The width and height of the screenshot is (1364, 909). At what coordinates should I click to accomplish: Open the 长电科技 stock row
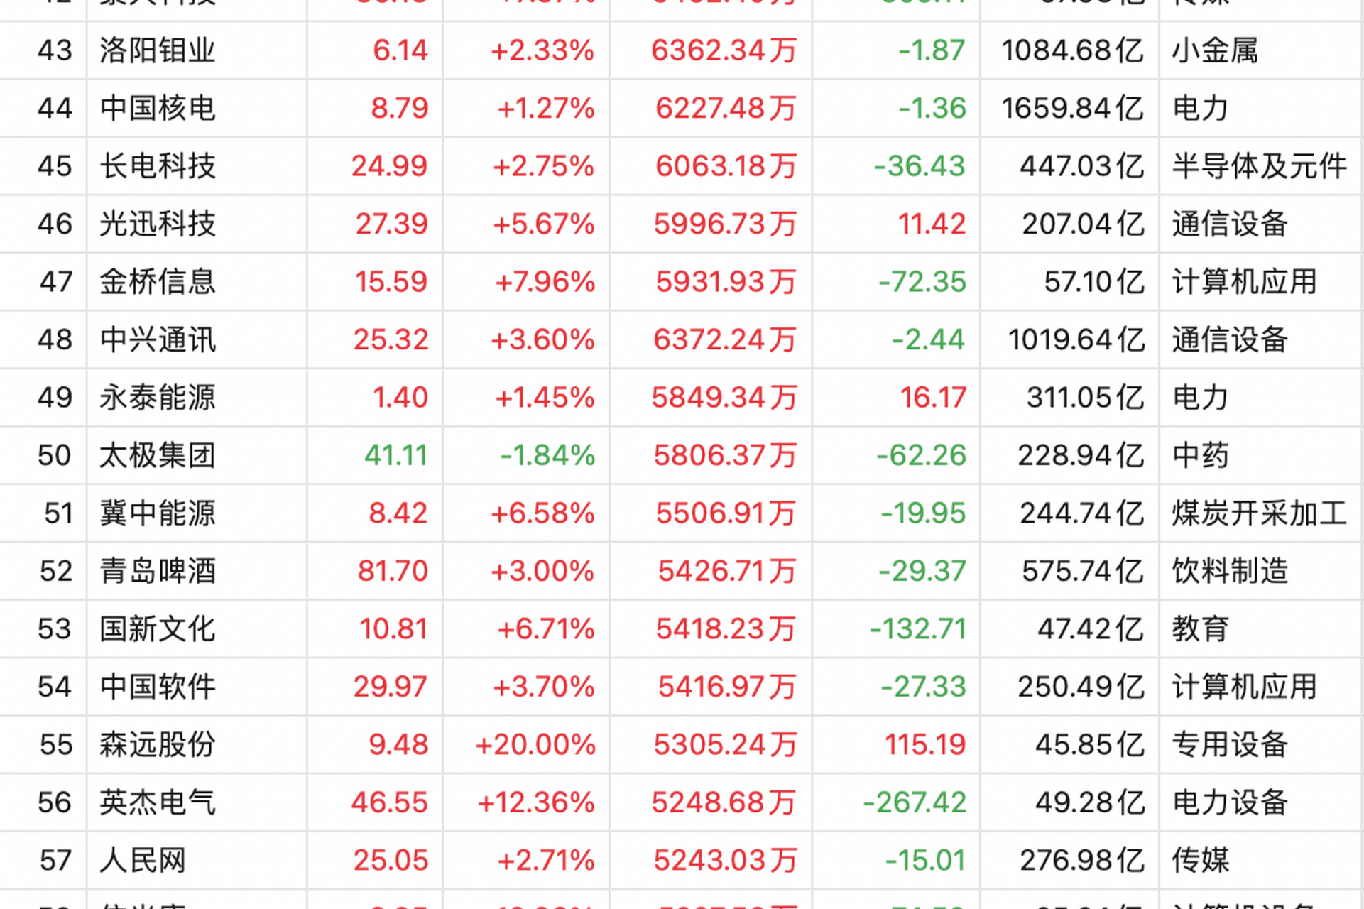pyautogui.click(x=682, y=166)
